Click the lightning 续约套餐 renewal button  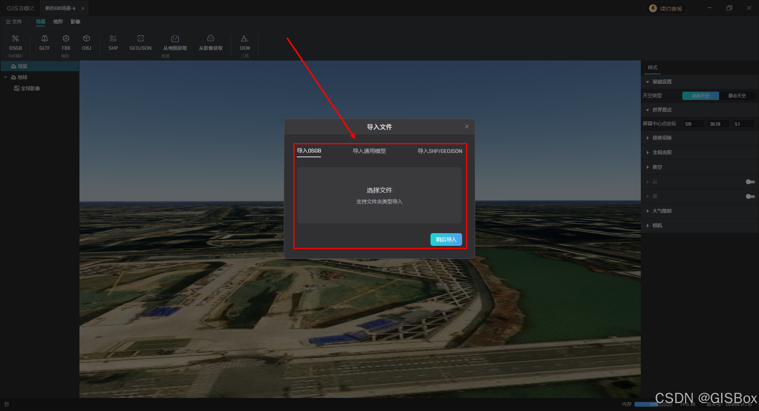click(x=666, y=8)
